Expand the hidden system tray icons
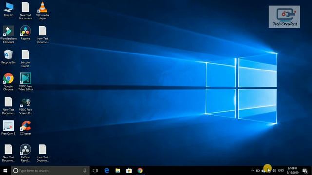The width and height of the screenshot is (312, 175). click(253, 171)
